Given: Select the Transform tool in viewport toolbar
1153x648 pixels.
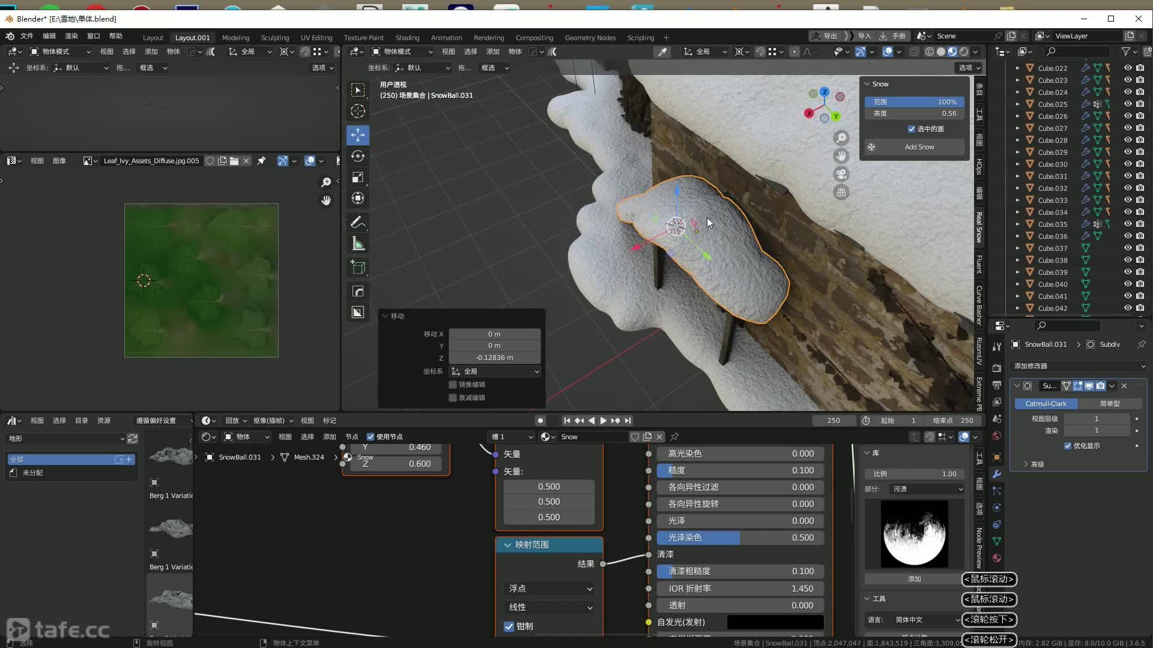Looking at the screenshot, I should click(x=358, y=198).
